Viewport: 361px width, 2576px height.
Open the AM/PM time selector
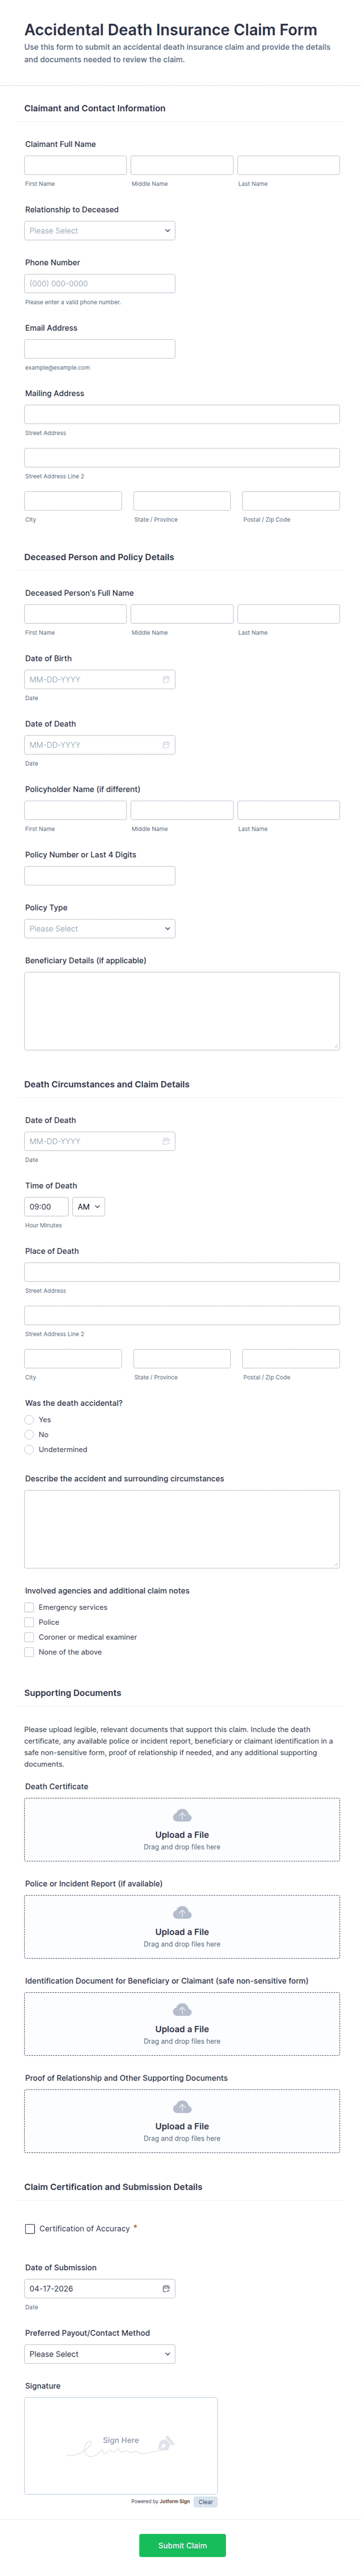click(89, 1207)
